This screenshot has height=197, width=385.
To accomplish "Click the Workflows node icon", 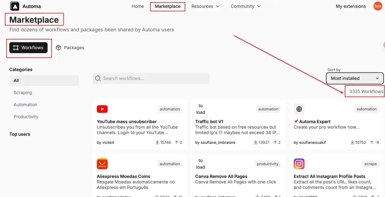I will (16, 48).
